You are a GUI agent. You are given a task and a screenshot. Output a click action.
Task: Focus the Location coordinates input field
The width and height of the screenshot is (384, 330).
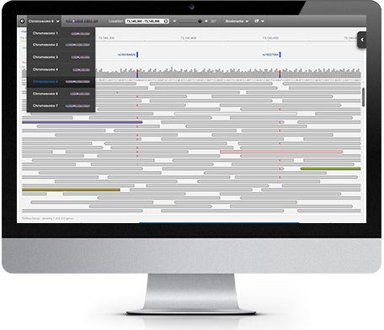[147, 21]
